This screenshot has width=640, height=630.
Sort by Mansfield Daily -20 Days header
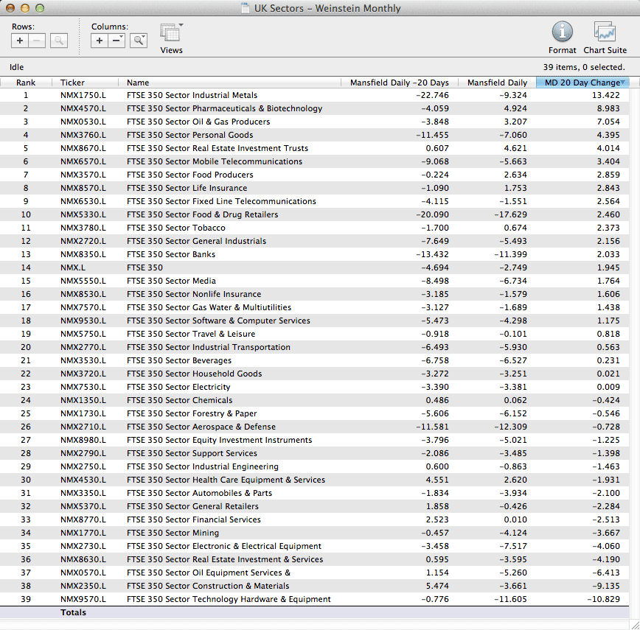pyautogui.click(x=399, y=83)
